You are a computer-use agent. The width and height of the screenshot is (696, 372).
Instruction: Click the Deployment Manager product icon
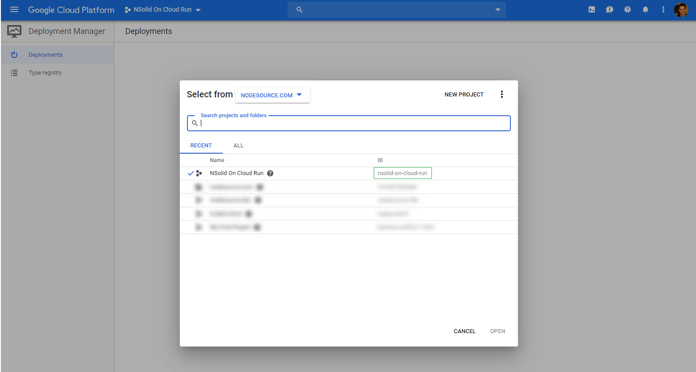click(14, 31)
